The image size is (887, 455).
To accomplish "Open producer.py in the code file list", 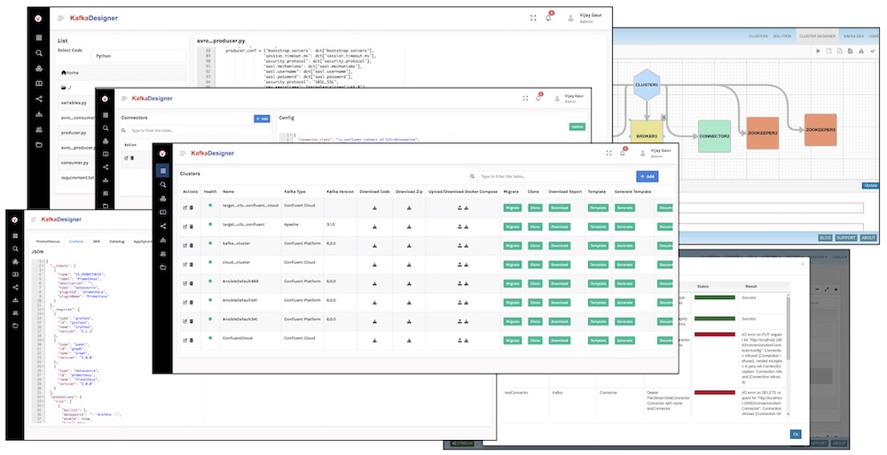I will [74, 133].
